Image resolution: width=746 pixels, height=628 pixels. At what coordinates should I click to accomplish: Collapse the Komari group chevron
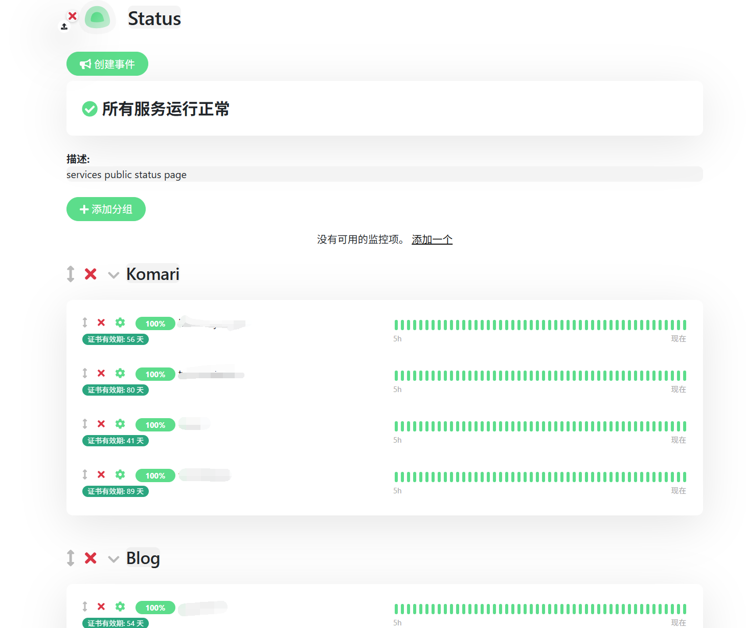[114, 275]
